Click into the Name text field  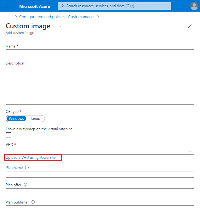tap(100, 53)
